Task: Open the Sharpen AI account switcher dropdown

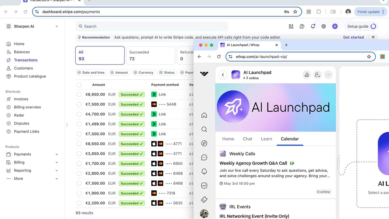Action: 32,26
